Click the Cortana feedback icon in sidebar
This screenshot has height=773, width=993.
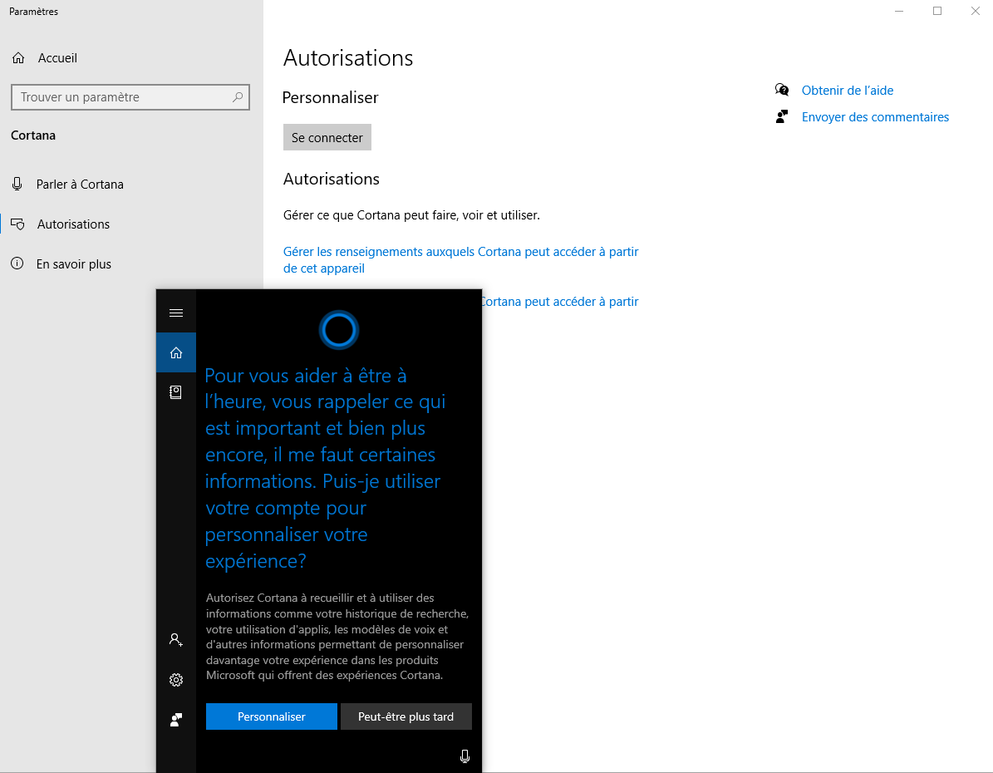pos(176,720)
